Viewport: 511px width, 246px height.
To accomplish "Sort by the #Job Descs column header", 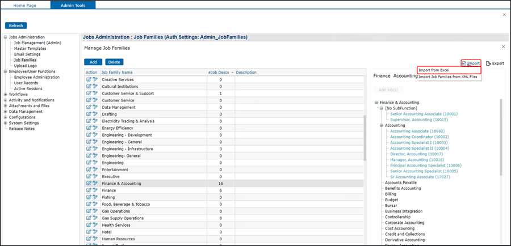I will [219, 73].
